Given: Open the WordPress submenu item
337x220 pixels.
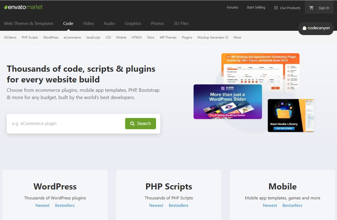Looking at the screenshot, I should click(51, 38).
